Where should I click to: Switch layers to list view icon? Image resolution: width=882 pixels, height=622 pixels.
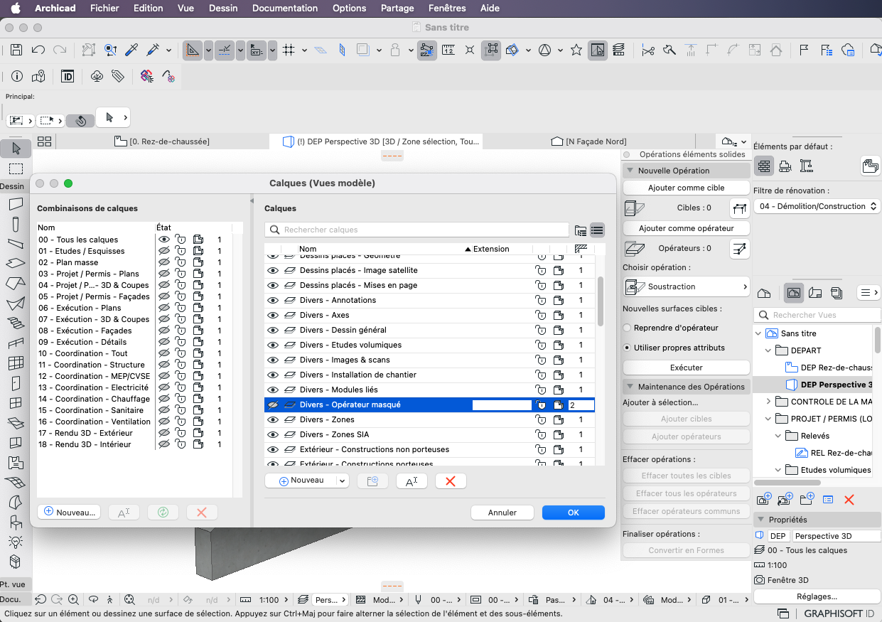click(597, 230)
